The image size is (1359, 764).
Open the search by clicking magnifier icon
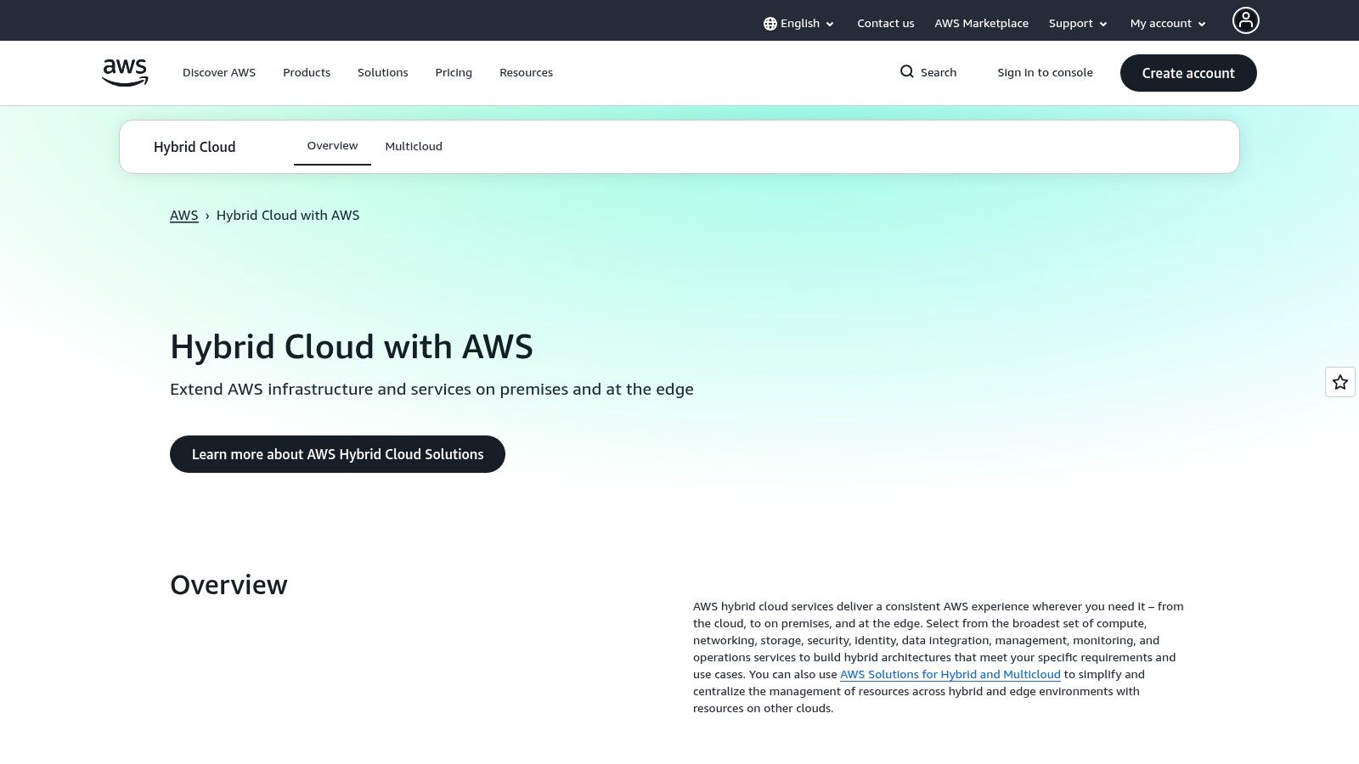pyautogui.click(x=908, y=72)
